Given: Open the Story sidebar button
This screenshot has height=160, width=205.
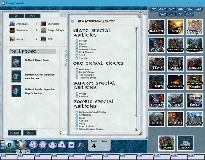Looking at the screenshot, I should click(157, 45).
